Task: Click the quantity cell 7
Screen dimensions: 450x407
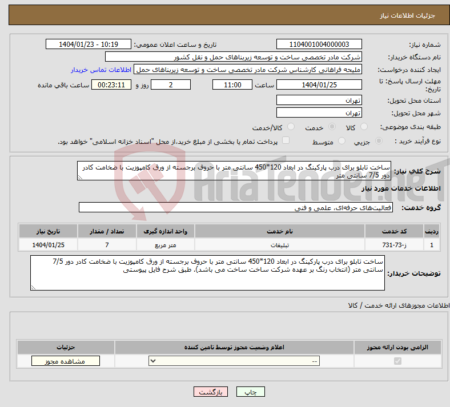Action: click(107, 245)
